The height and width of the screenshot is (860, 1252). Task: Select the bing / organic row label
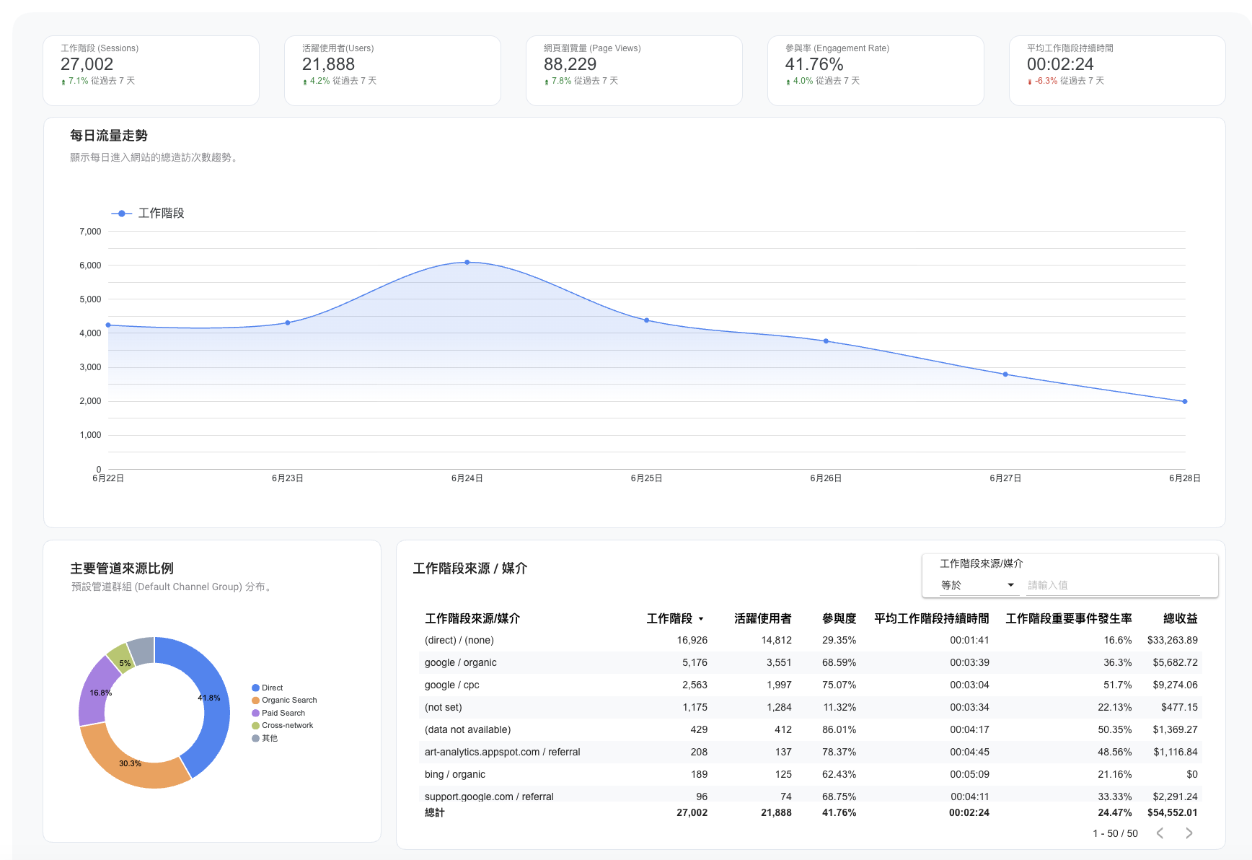(x=455, y=774)
